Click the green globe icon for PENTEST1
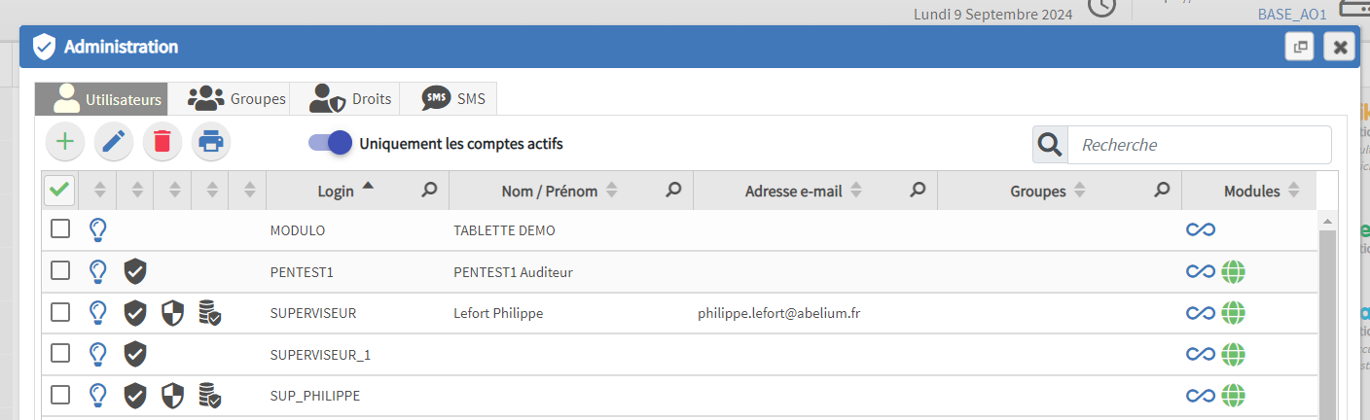1370x420 pixels. [x=1234, y=272]
